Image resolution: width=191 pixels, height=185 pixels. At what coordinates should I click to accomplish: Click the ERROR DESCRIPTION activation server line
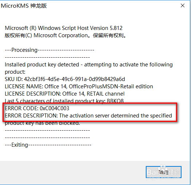[88, 116]
